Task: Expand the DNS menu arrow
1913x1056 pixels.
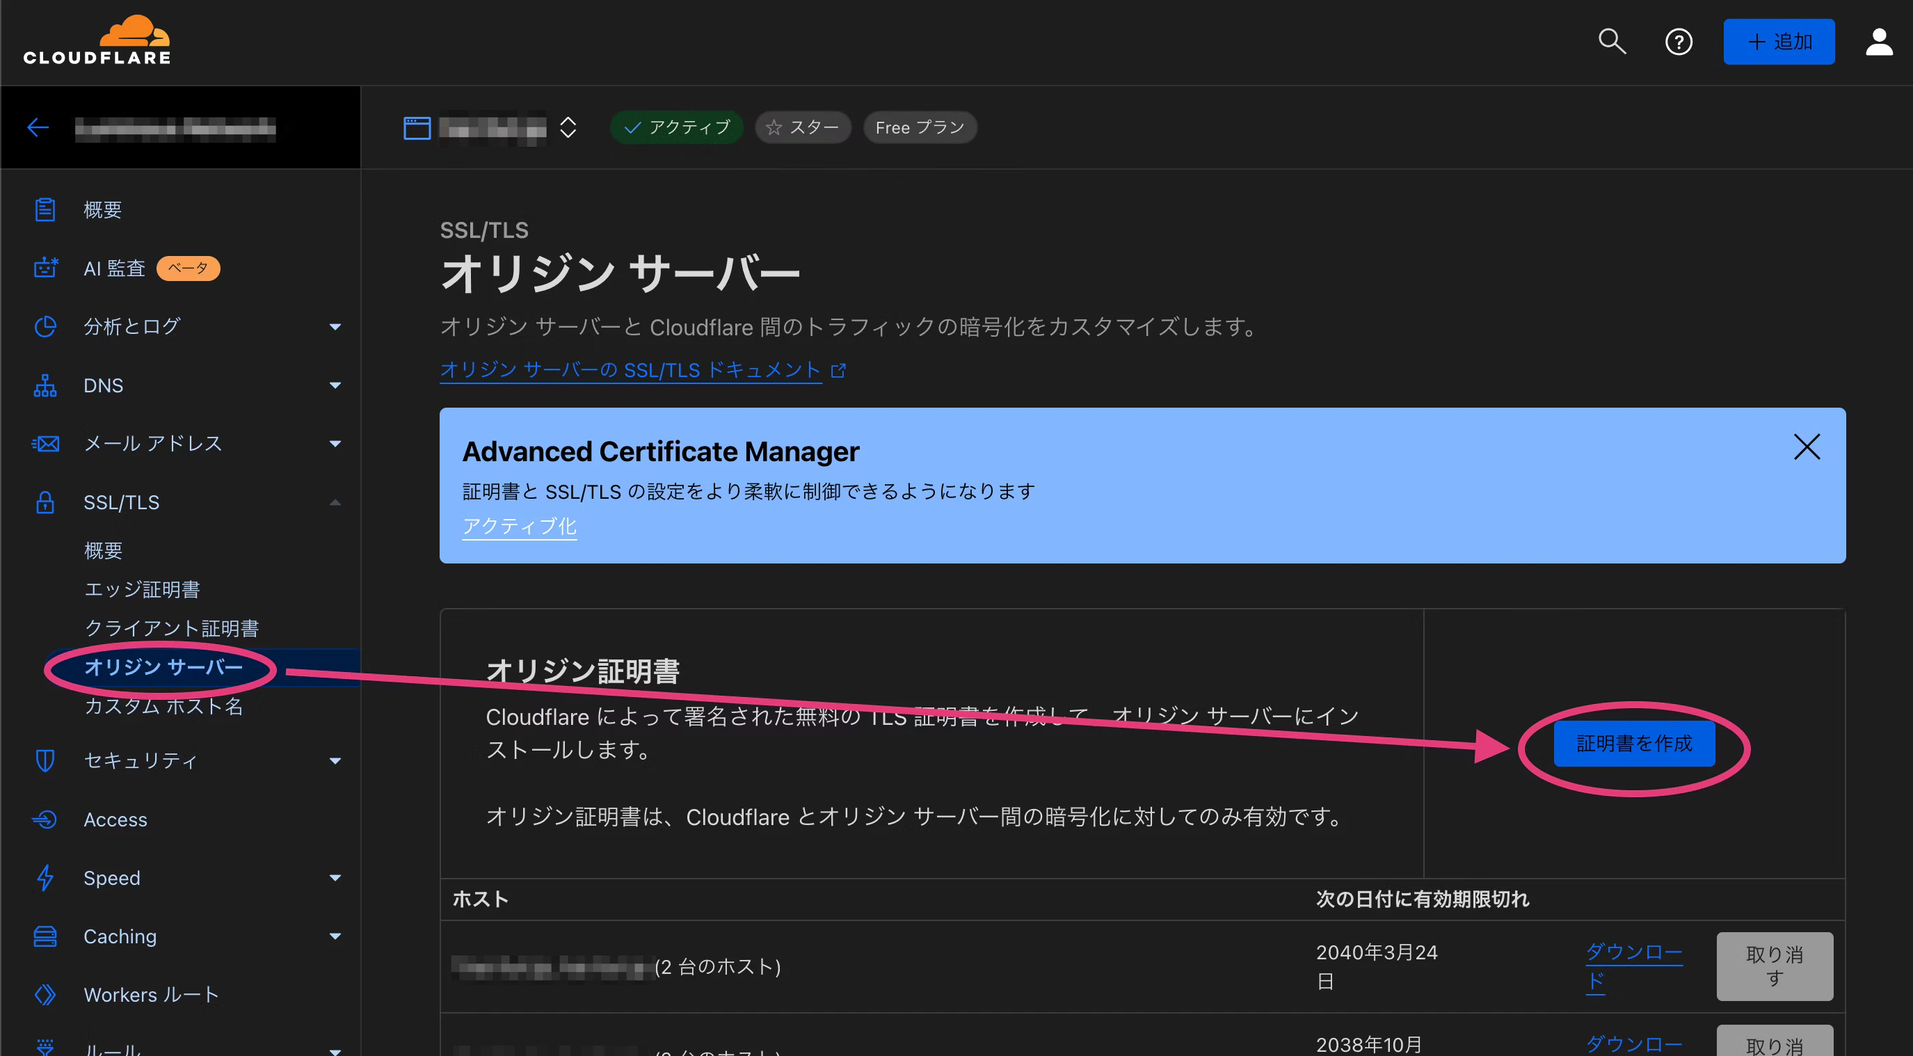Action: point(335,385)
